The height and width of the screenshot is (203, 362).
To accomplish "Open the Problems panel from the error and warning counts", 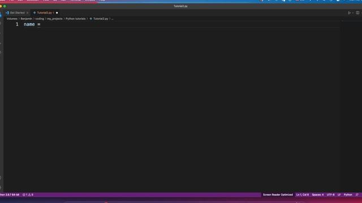I will [x=28, y=195].
